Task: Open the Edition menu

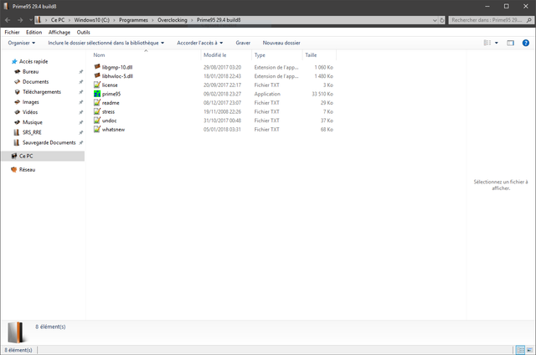Action: coord(33,32)
